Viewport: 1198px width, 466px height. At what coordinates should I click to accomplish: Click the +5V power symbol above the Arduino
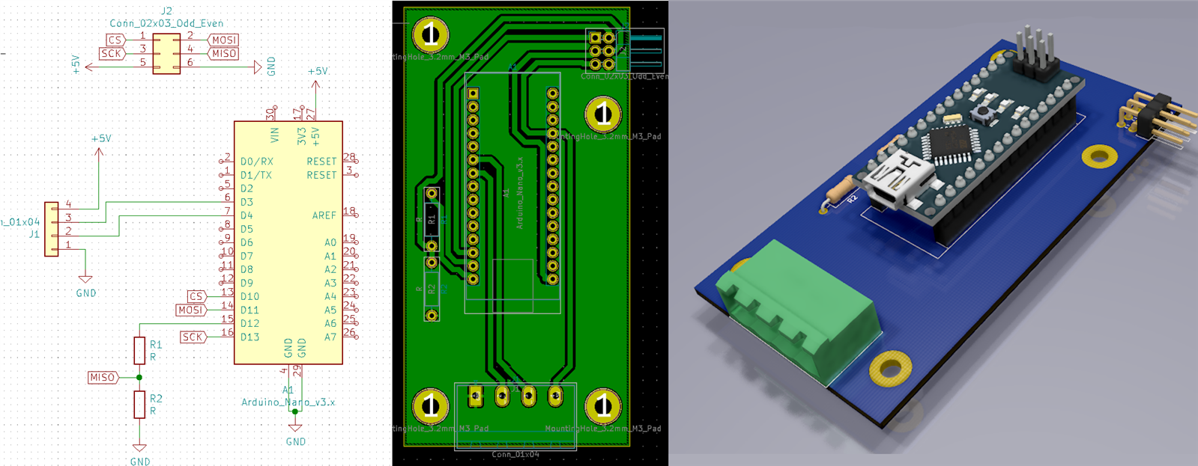tap(316, 79)
